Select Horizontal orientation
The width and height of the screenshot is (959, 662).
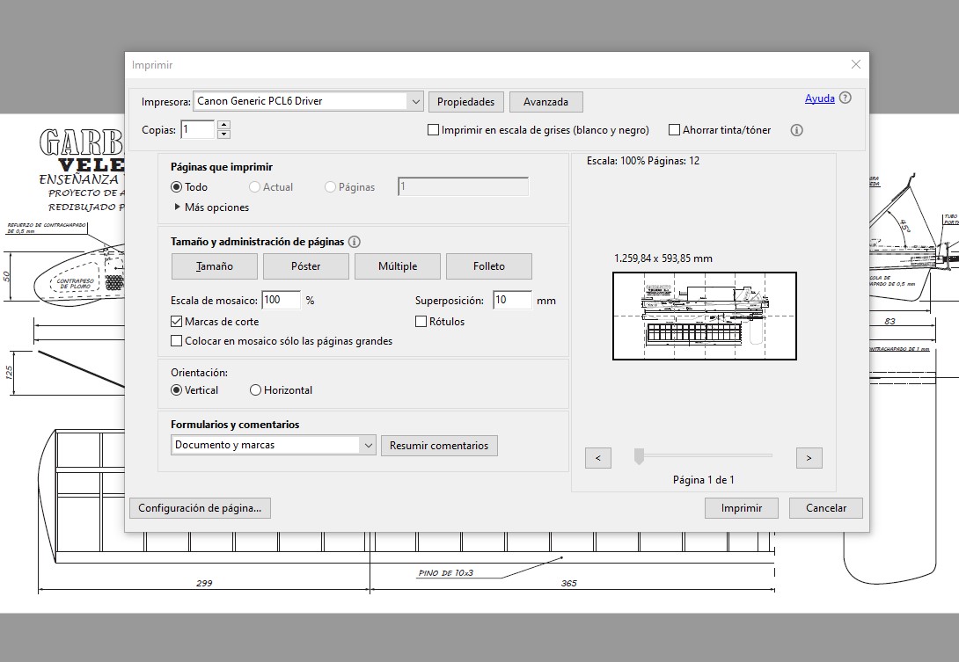tap(256, 390)
